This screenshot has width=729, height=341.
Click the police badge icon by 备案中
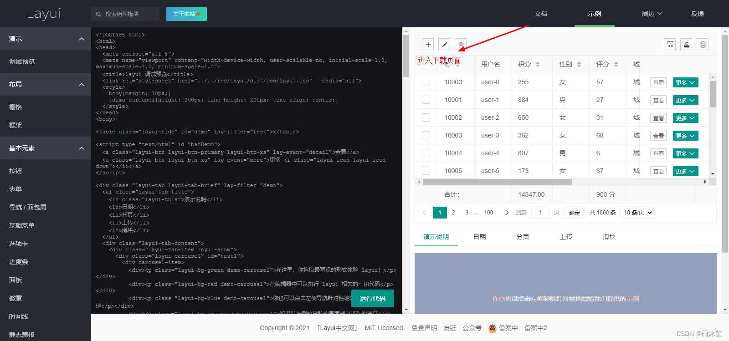tap(492, 328)
